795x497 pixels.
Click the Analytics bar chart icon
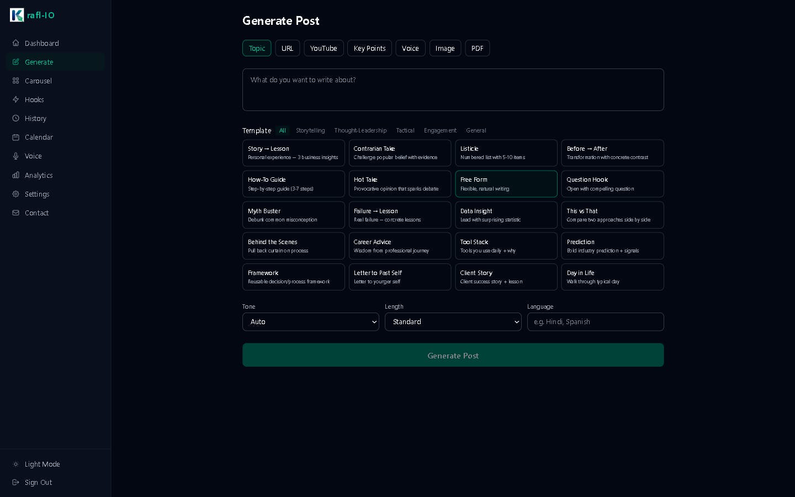pos(15,175)
